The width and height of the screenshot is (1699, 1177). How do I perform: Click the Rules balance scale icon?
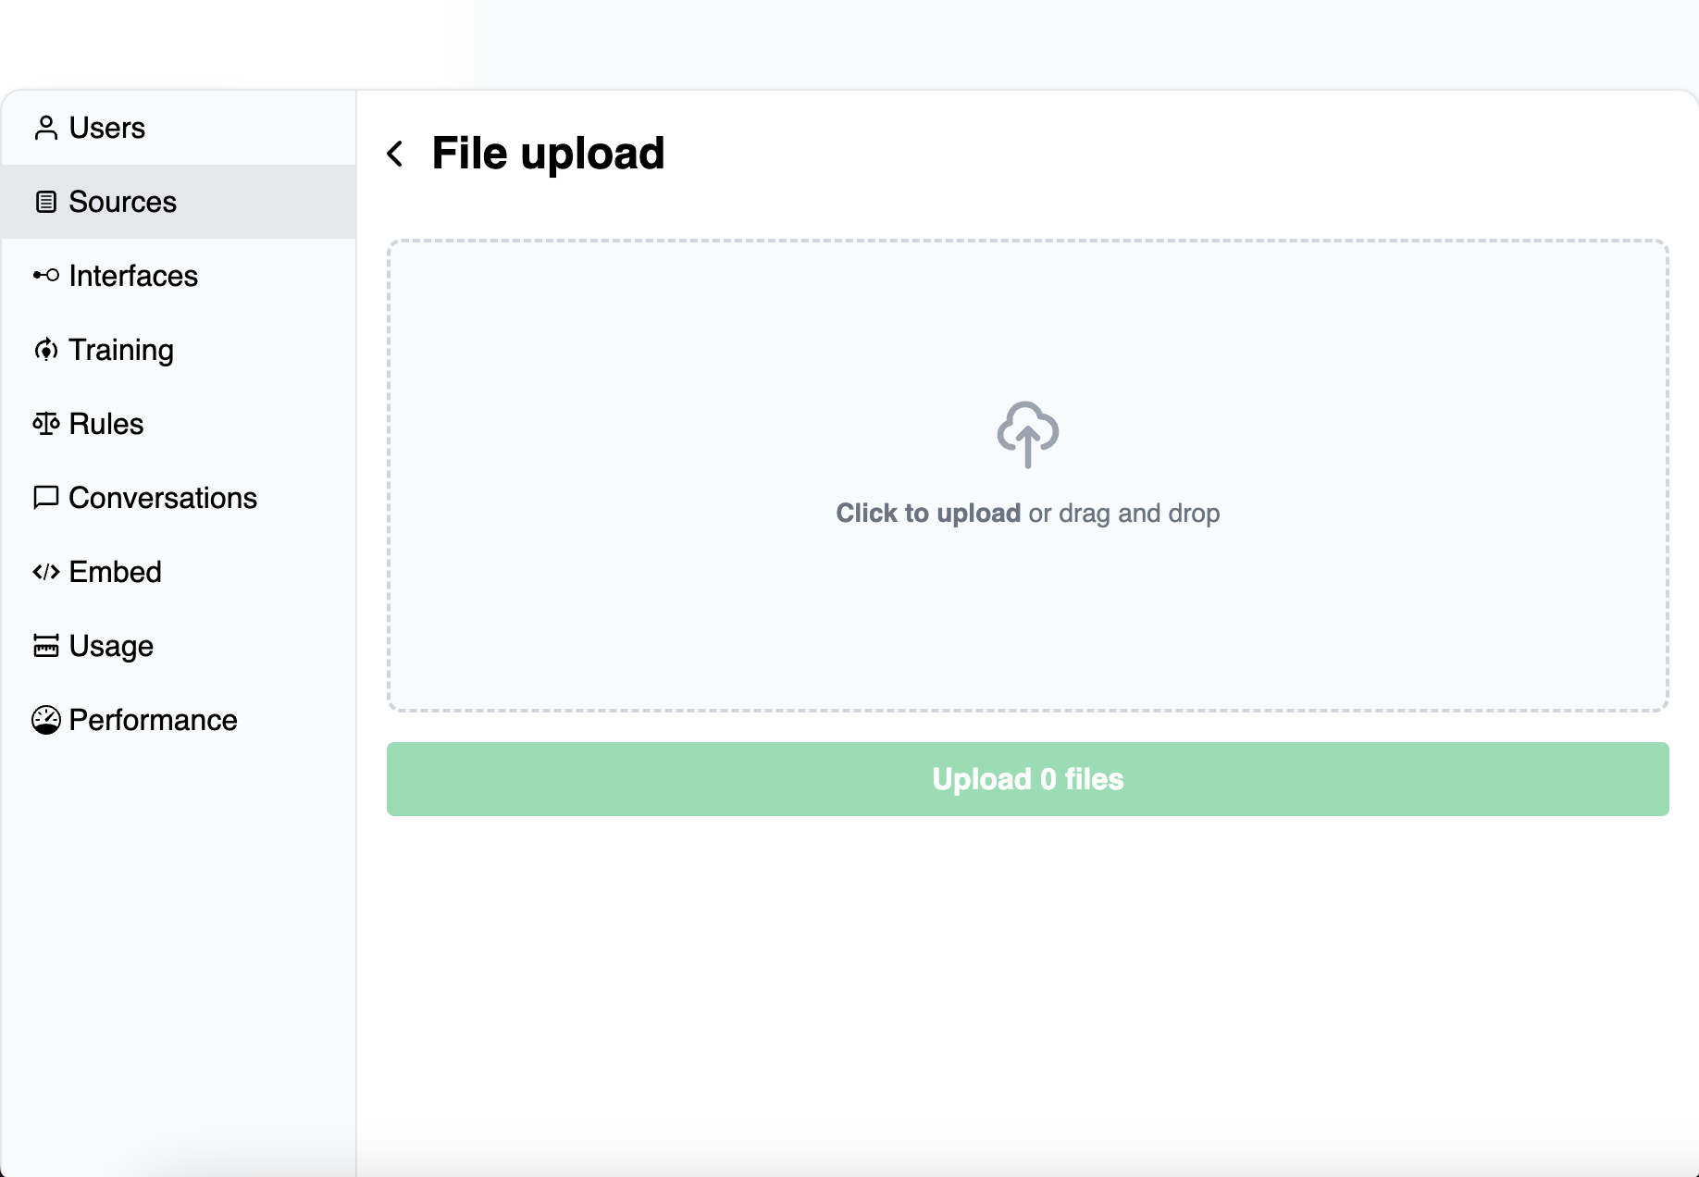coord(45,424)
